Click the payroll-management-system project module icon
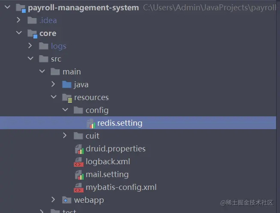 click(21, 8)
